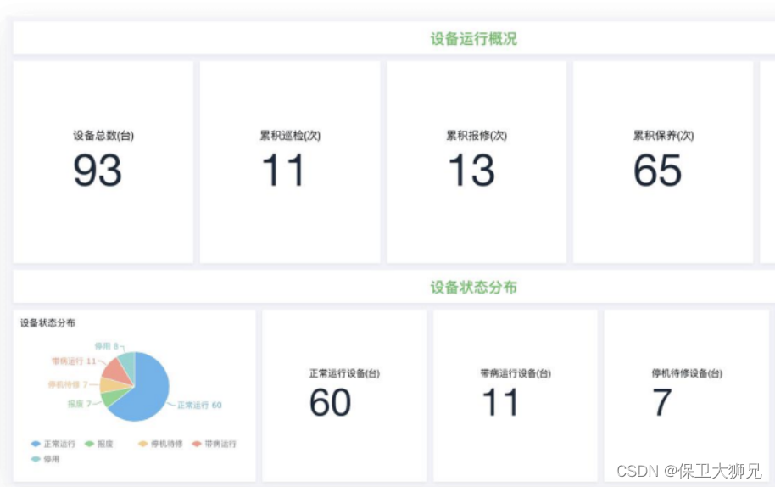775x487 pixels.
Task: Click the 累积报修(次) label
Action: (477, 136)
